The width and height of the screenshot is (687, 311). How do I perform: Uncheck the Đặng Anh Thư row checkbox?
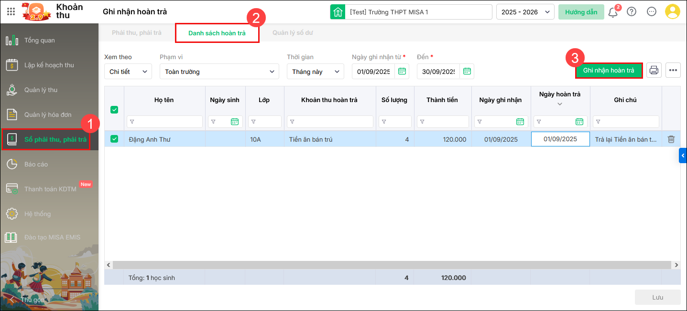114,139
